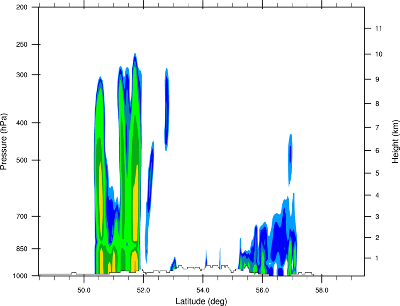Click the 9 km height label

(x=377, y=80)
